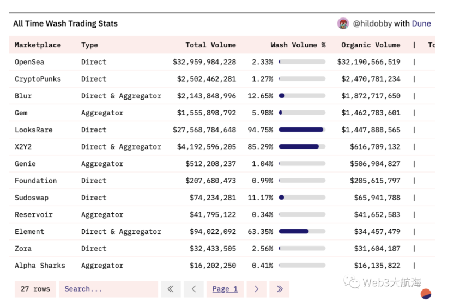Click in the Search... field
Viewport: 454px width, 308px height.
coord(108,289)
